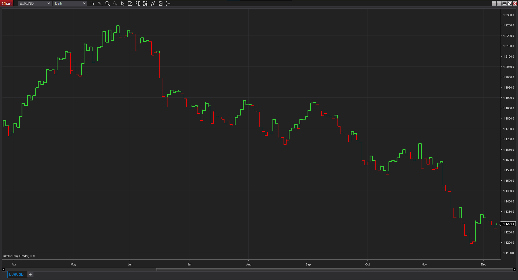Open the data box icon
Screen dimensions: 518x280
[x=130, y=3]
